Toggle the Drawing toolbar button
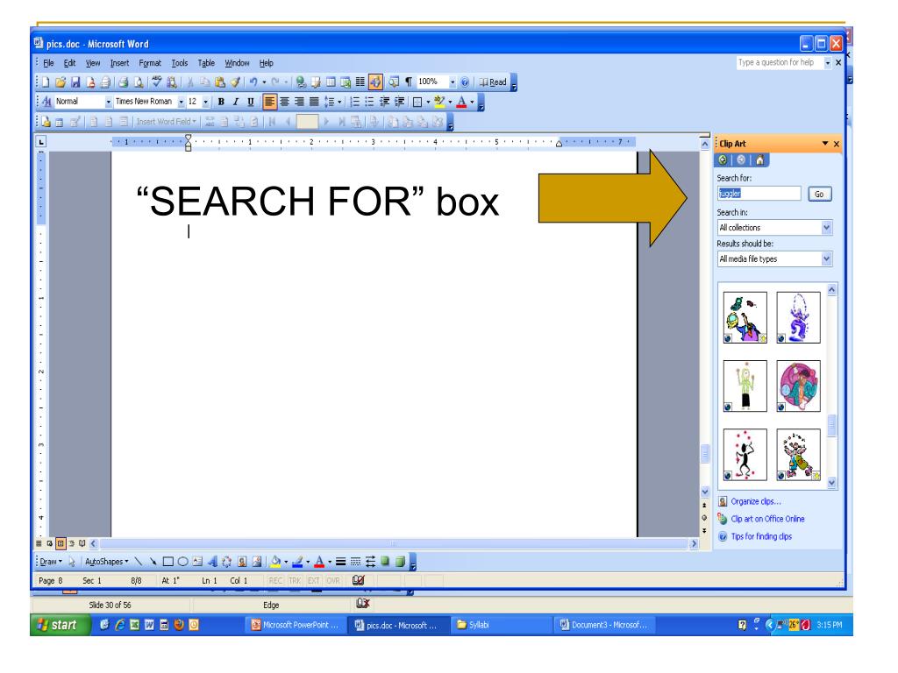 (375, 82)
